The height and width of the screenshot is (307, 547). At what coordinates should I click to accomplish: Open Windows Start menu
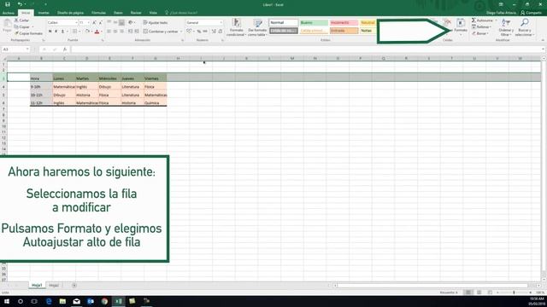7,301
